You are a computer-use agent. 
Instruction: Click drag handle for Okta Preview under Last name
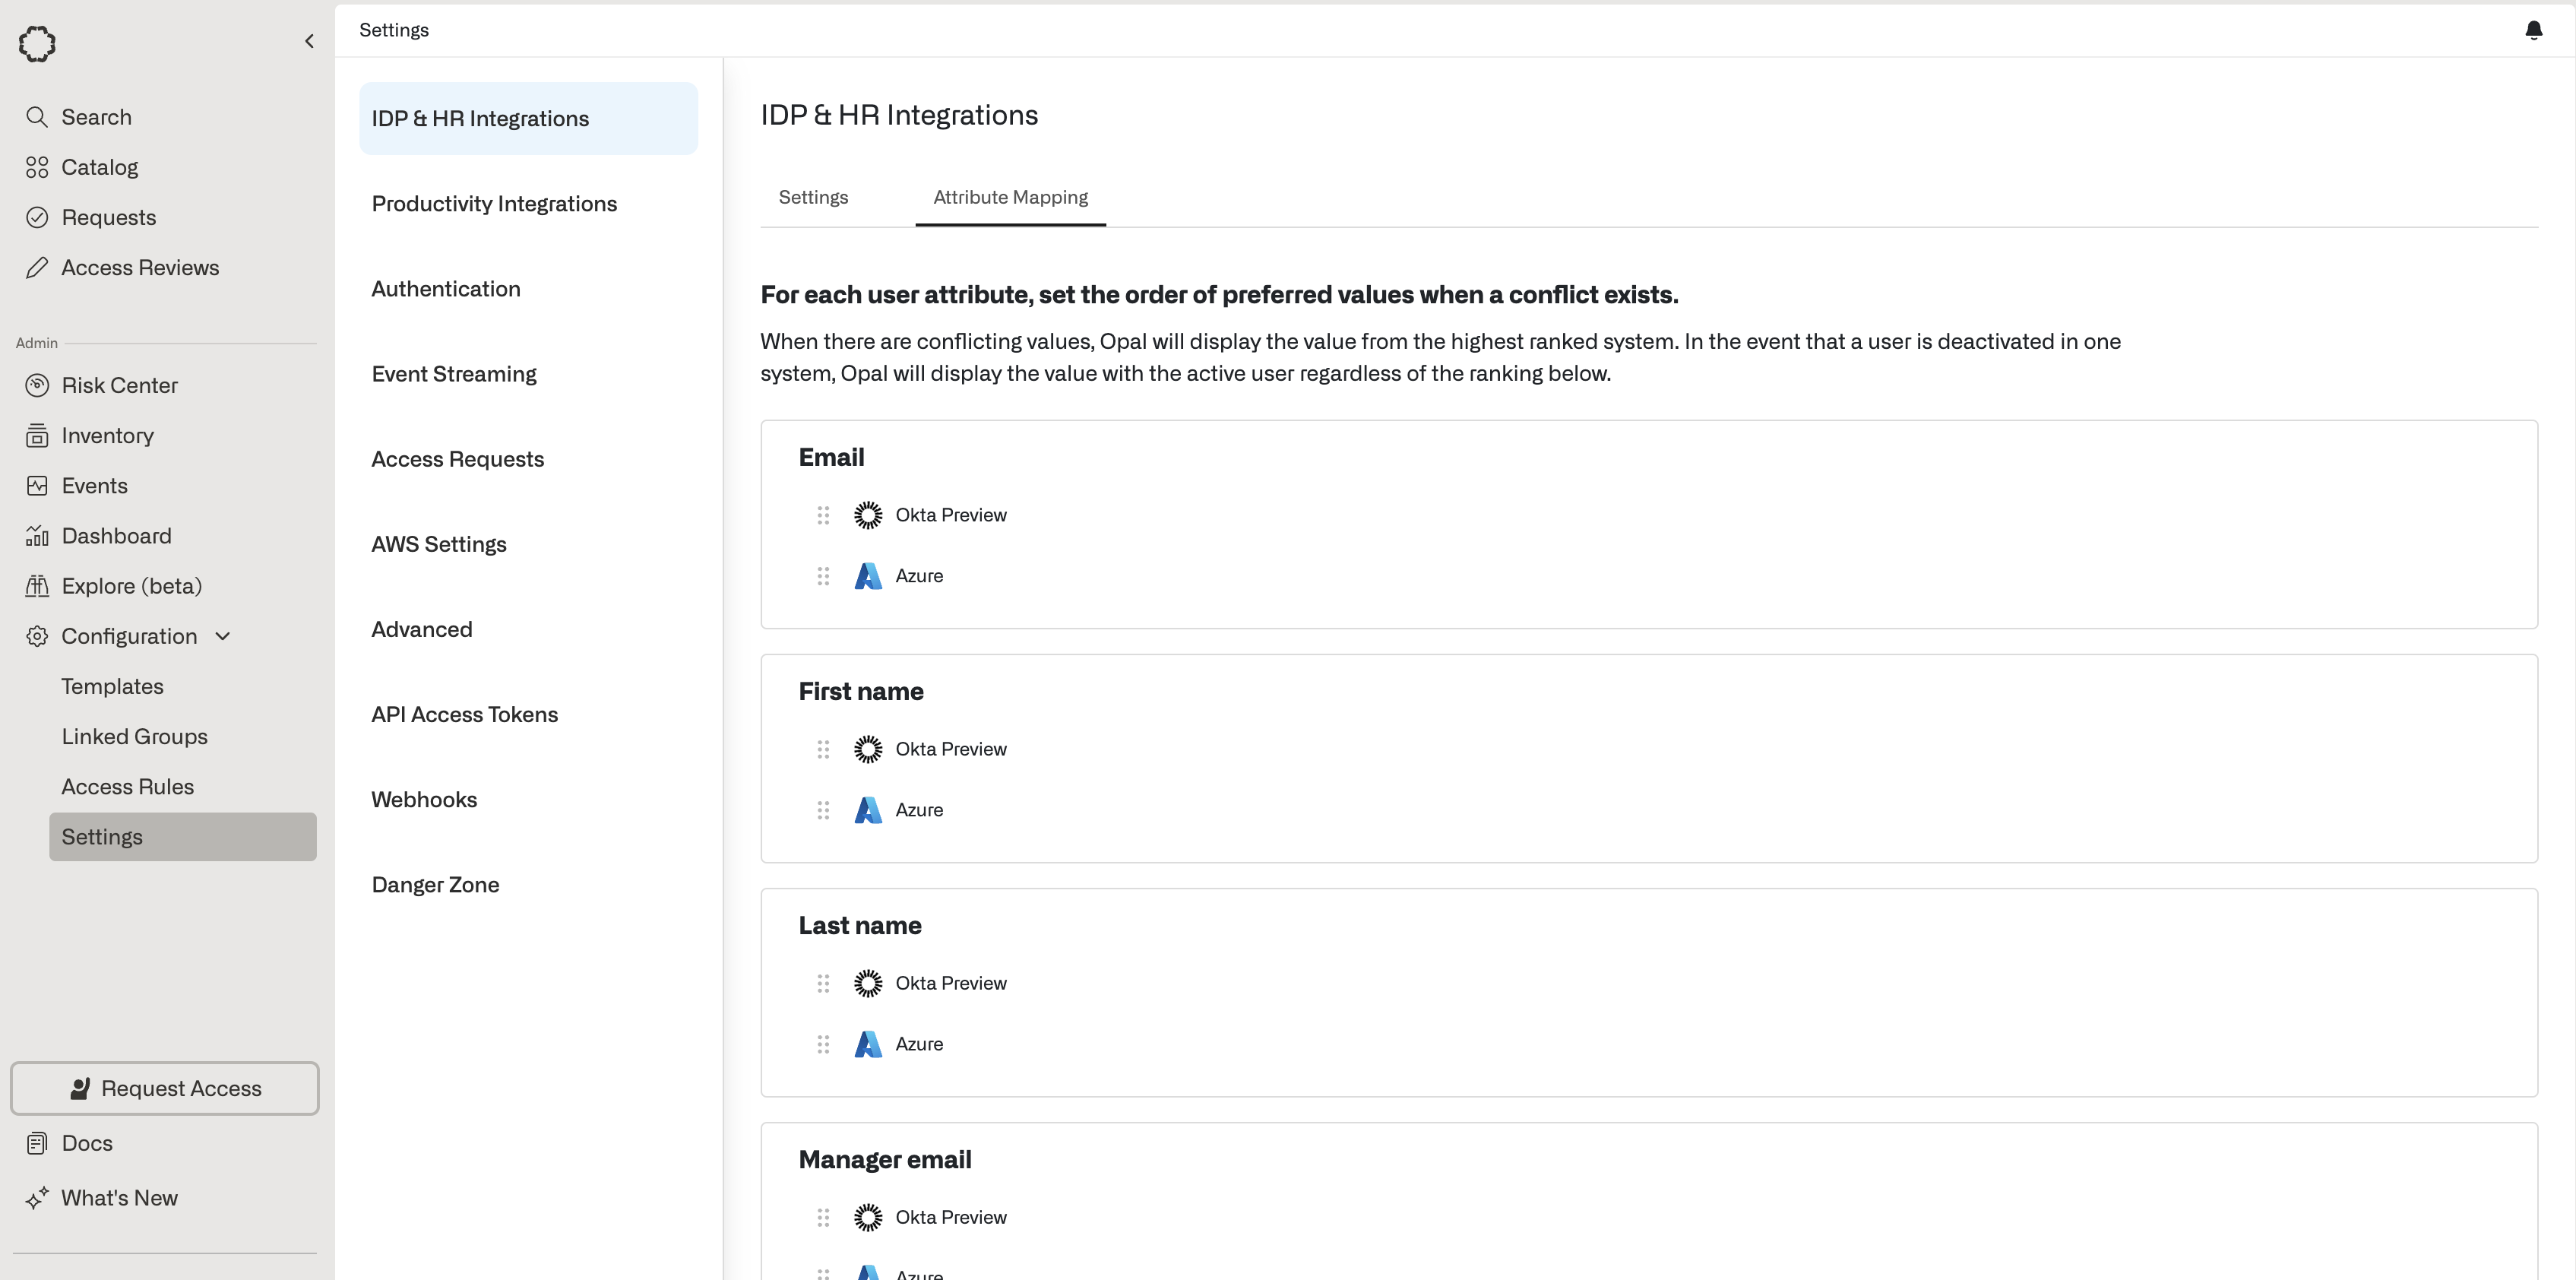823,983
